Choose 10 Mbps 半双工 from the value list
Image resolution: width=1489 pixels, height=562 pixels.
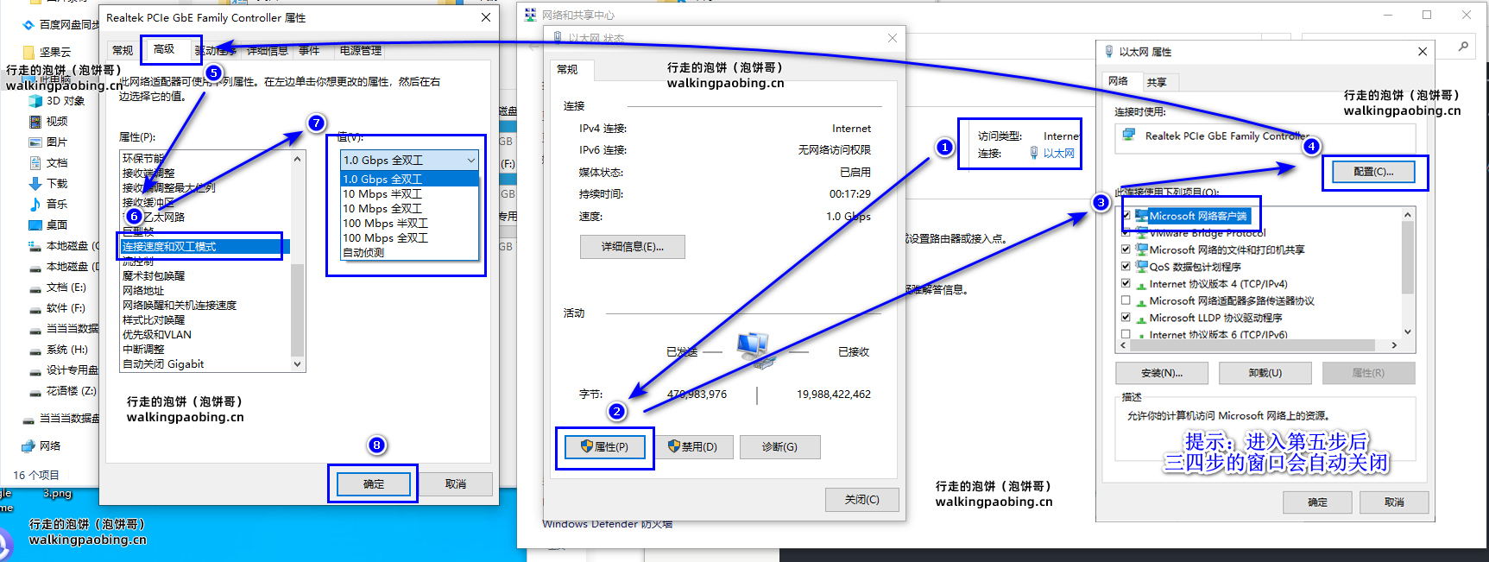click(410, 194)
